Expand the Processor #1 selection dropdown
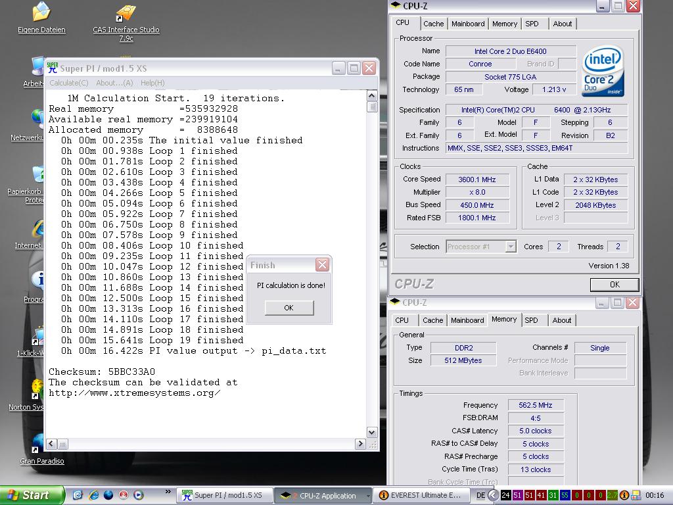 [x=511, y=247]
